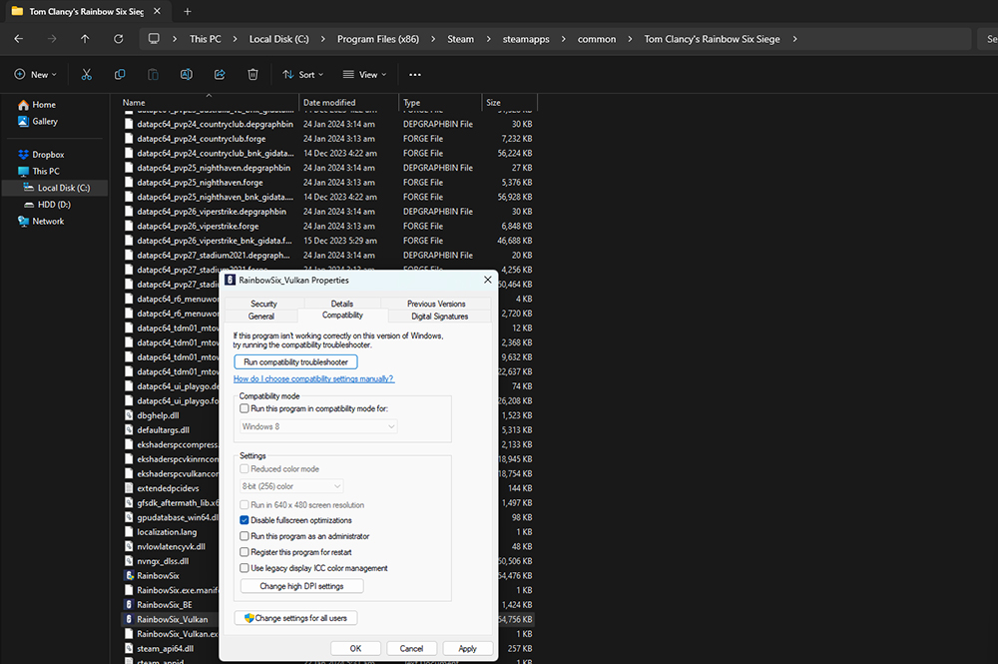The image size is (998, 664).
Task: Go back with the Back arrow
Action: (18, 39)
